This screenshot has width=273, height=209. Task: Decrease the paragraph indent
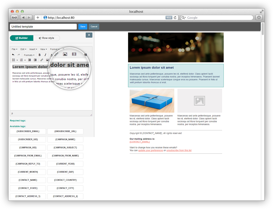[29, 60]
